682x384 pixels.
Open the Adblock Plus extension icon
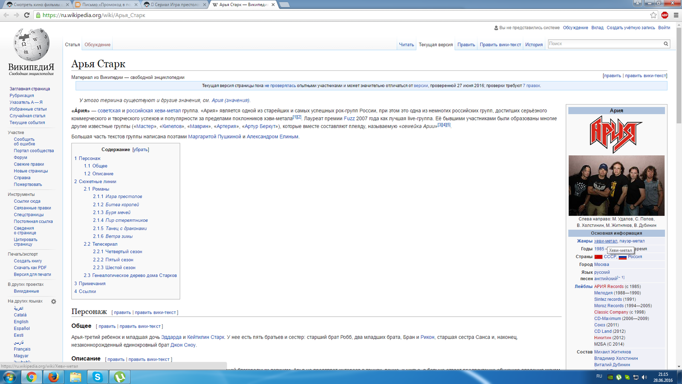[665, 15]
